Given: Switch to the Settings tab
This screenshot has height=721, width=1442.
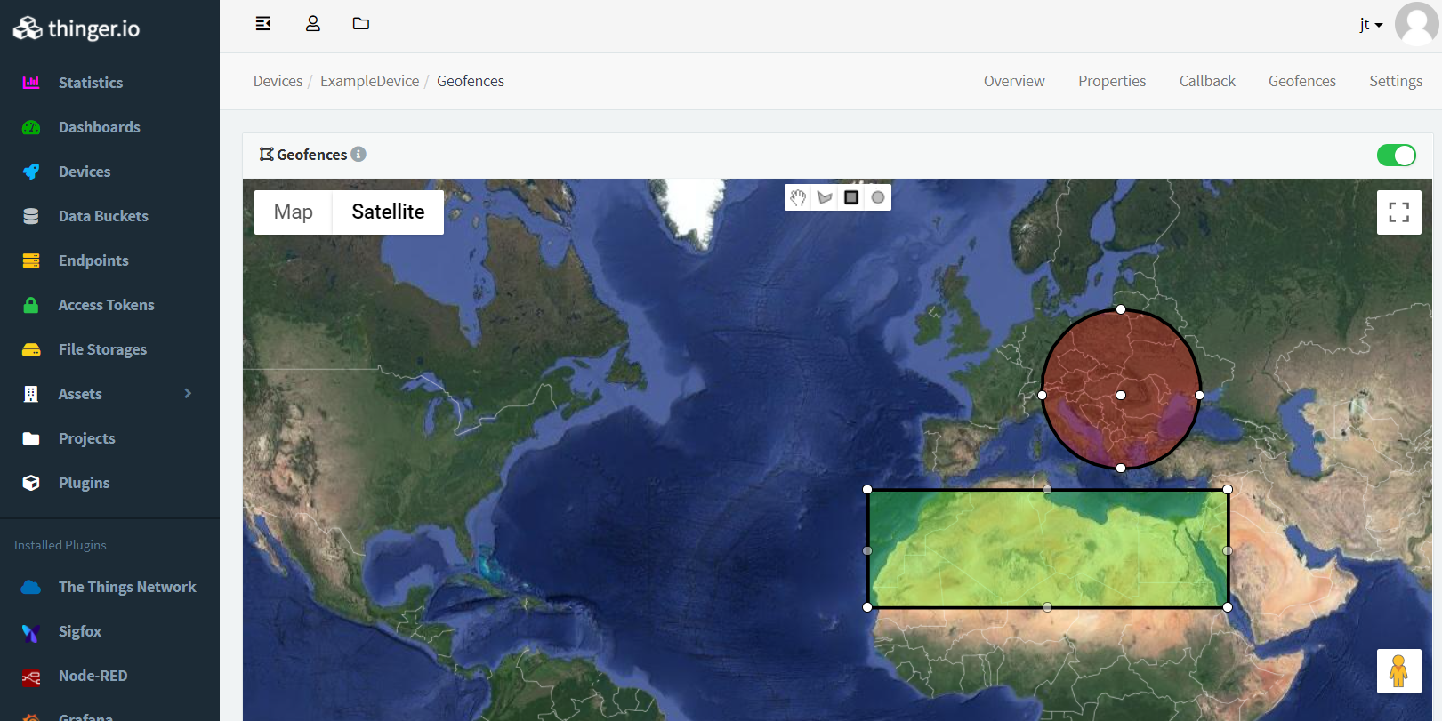Looking at the screenshot, I should 1396,81.
